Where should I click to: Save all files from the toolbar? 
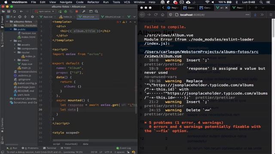pos(9,12)
